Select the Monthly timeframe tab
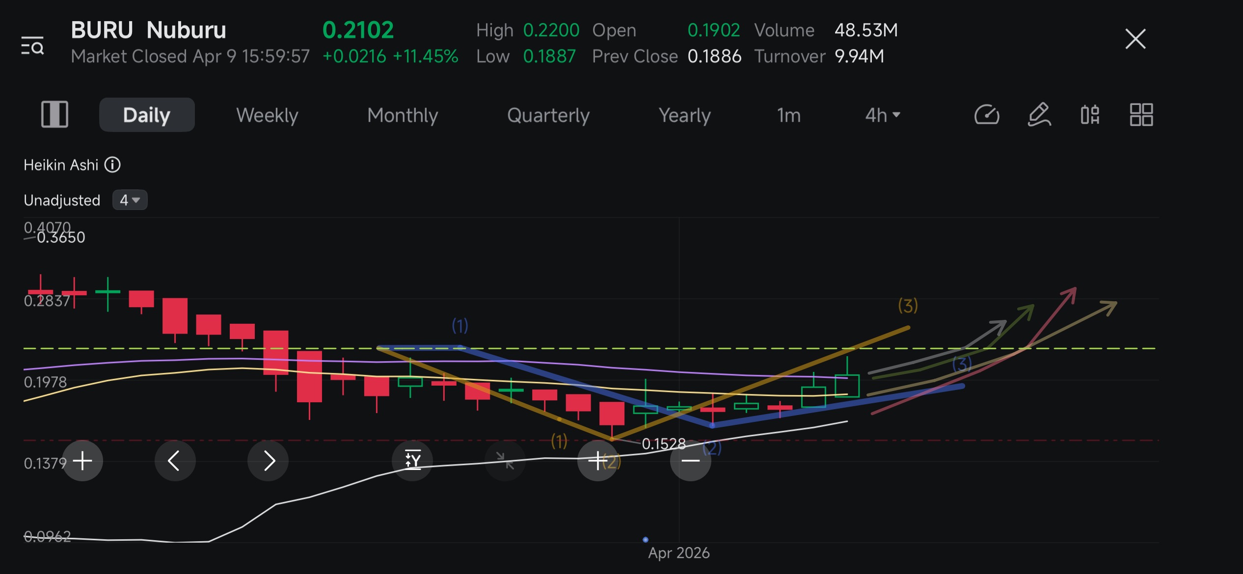This screenshot has width=1243, height=574. 403,115
